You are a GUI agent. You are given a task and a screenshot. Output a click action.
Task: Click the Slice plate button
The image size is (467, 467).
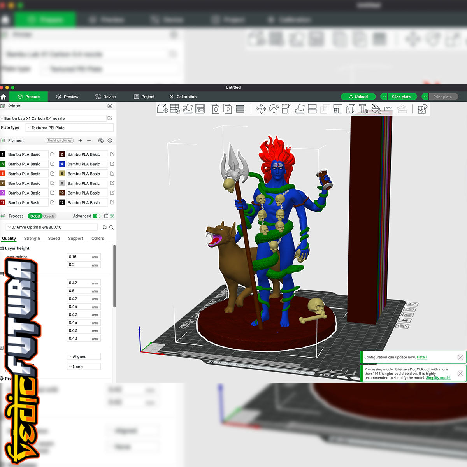pos(401,97)
